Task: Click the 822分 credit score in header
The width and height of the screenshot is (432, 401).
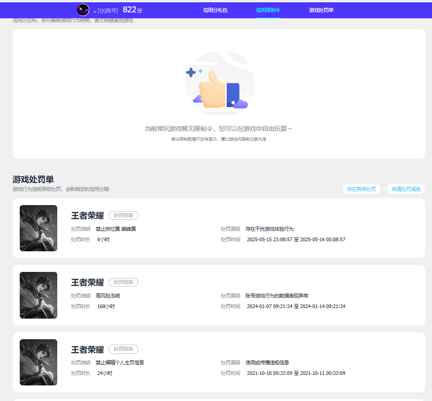Action: [132, 10]
